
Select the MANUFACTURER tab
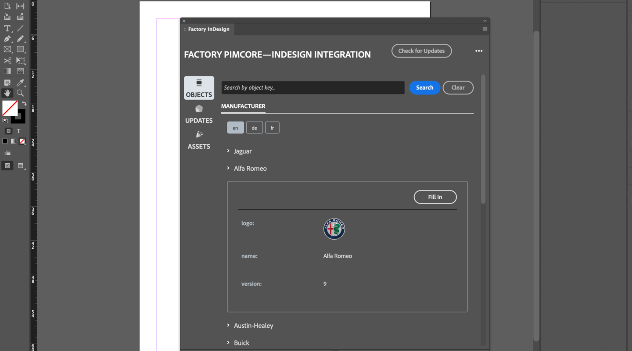[x=243, y=106]
